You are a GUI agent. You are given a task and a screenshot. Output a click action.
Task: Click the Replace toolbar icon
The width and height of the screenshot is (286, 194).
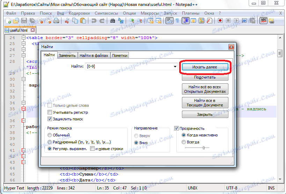120,21
